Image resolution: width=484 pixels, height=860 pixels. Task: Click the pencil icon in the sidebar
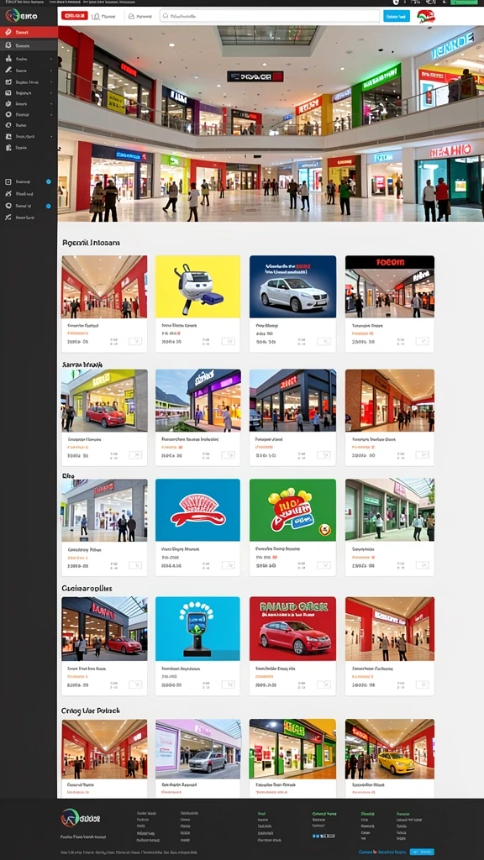(8, 71)
